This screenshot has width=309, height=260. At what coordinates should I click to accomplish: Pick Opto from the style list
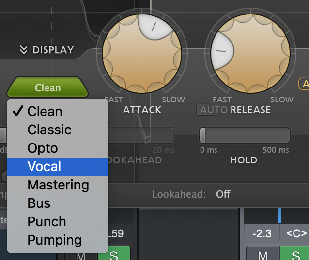[58, 148]
